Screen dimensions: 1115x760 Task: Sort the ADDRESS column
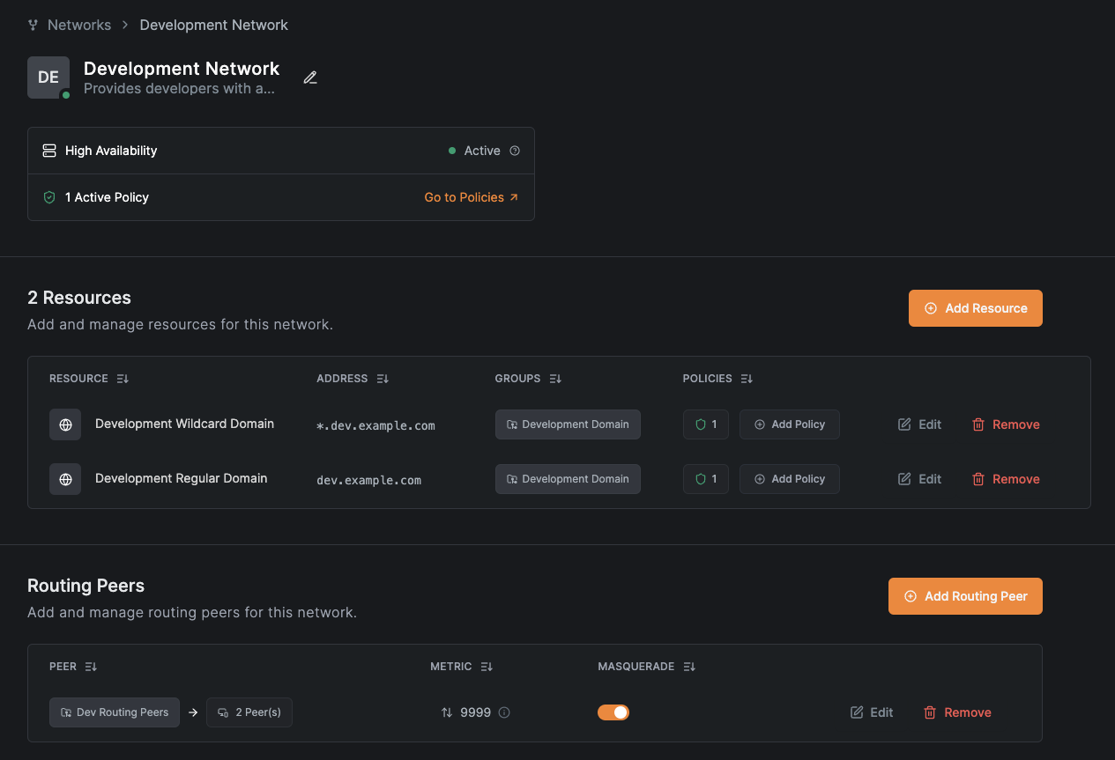click(383, 378)
